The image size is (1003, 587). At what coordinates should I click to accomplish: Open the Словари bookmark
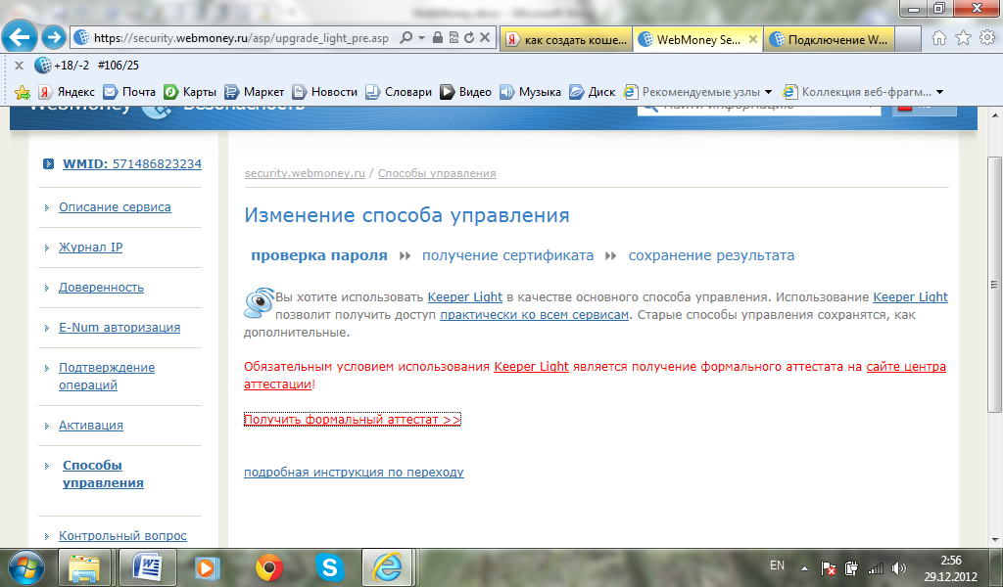click(399, 92)
